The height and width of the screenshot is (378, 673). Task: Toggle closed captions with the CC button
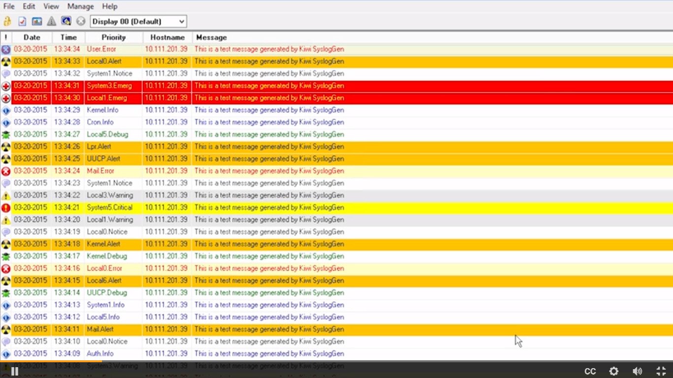pos(590,371)
